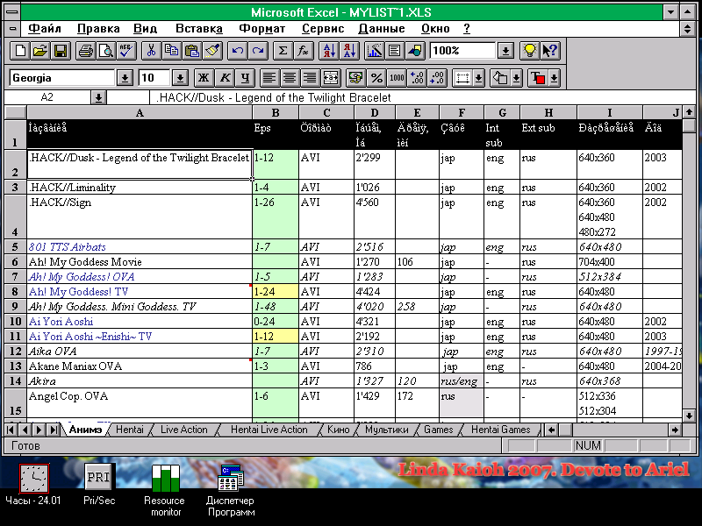This screenshot has width=702, height=526.
Task: Merge and center across columns
Action: pos(331,78)
